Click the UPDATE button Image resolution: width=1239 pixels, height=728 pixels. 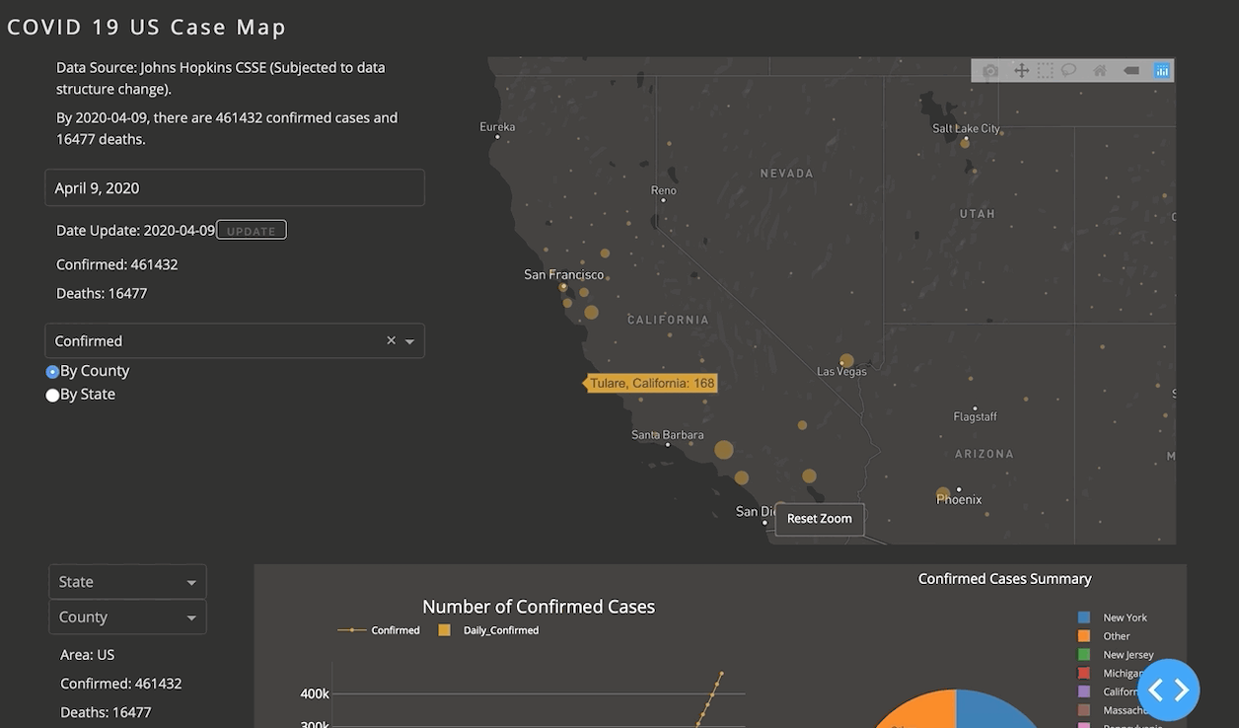(x=252, y=230)
